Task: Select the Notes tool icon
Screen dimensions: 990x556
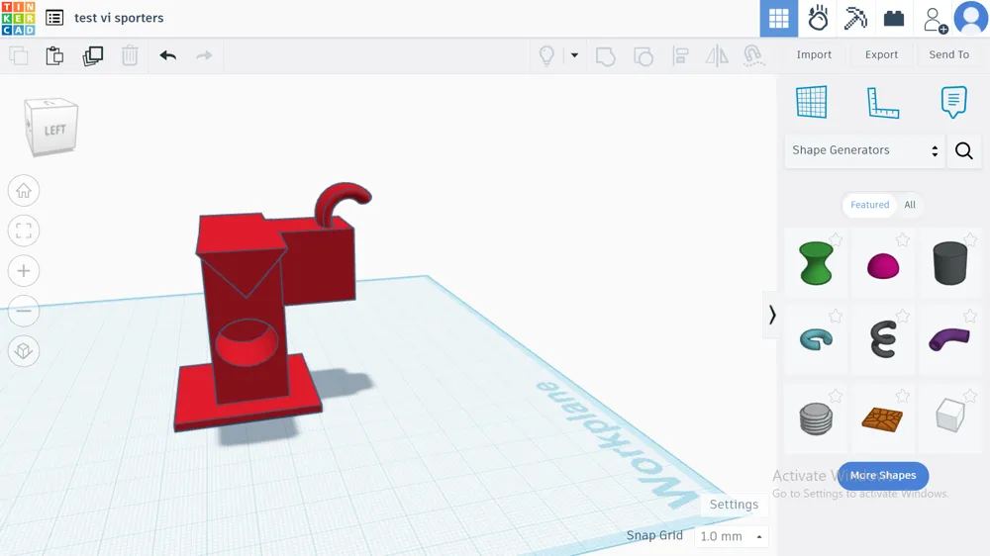Action: [x=953, y=102]
